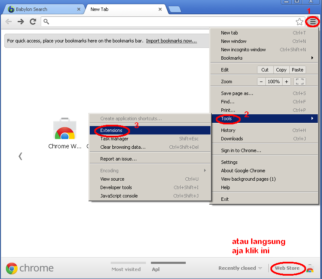Open the Recently closed dropdown
Screen dimensions: 322x279
click(x=240, y=268)
